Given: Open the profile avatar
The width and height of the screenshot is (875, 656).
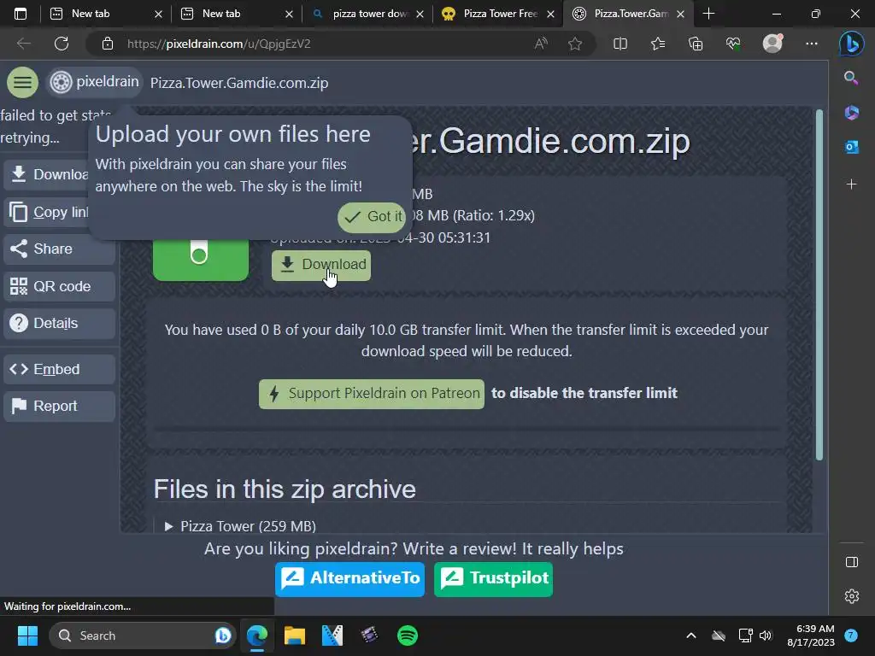Looking at the screenshot, I should tap(772, 43).
